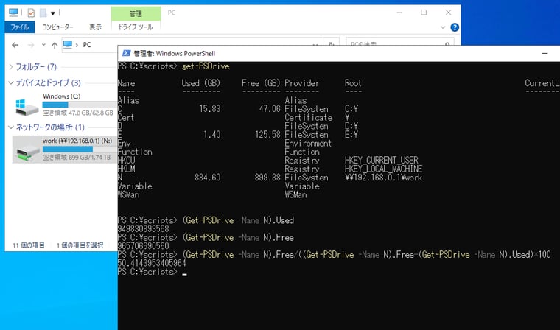Click HKEY_LOCAL_MACHINE root entry
Screen dimensions: 560x330
pos(384,169)
